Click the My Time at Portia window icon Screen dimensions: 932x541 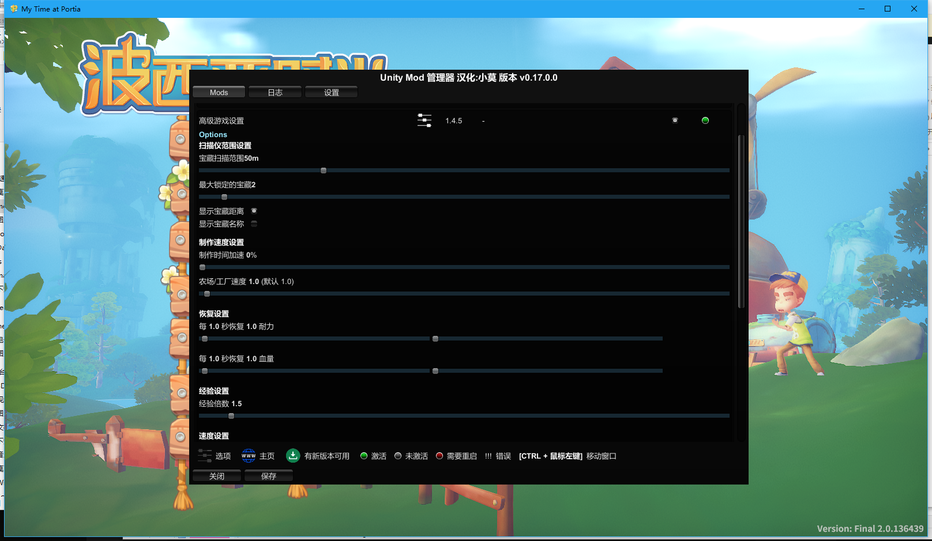[14, 9]
